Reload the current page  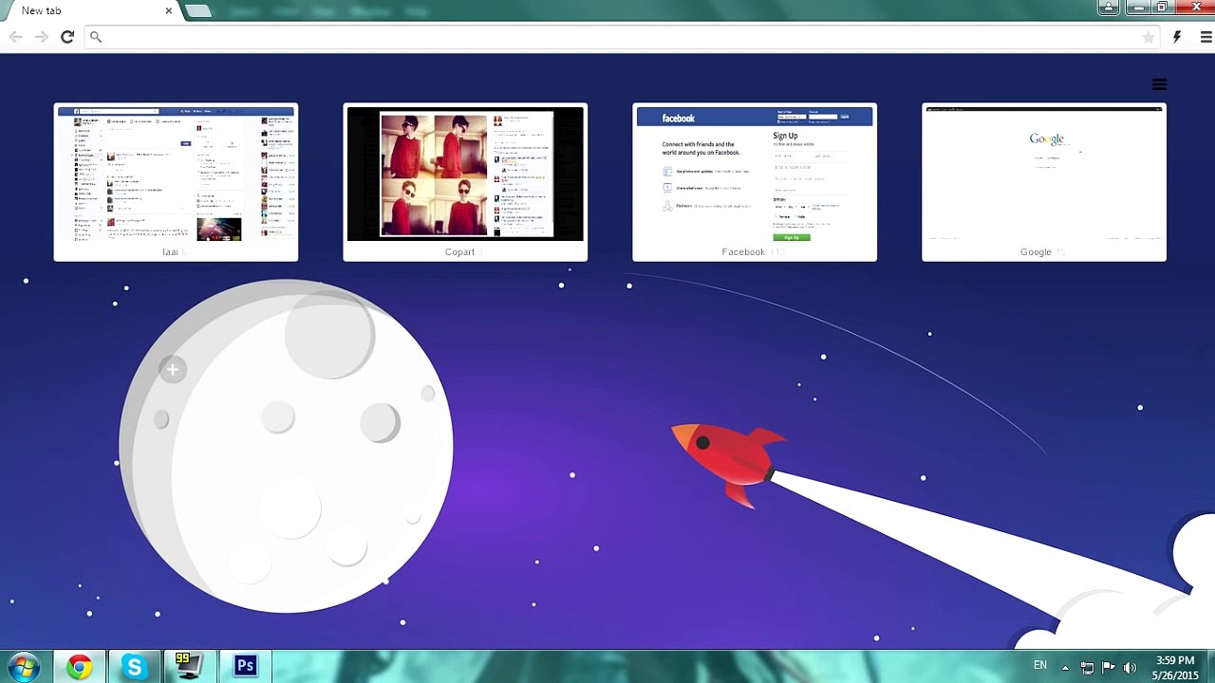coord(67,37)
